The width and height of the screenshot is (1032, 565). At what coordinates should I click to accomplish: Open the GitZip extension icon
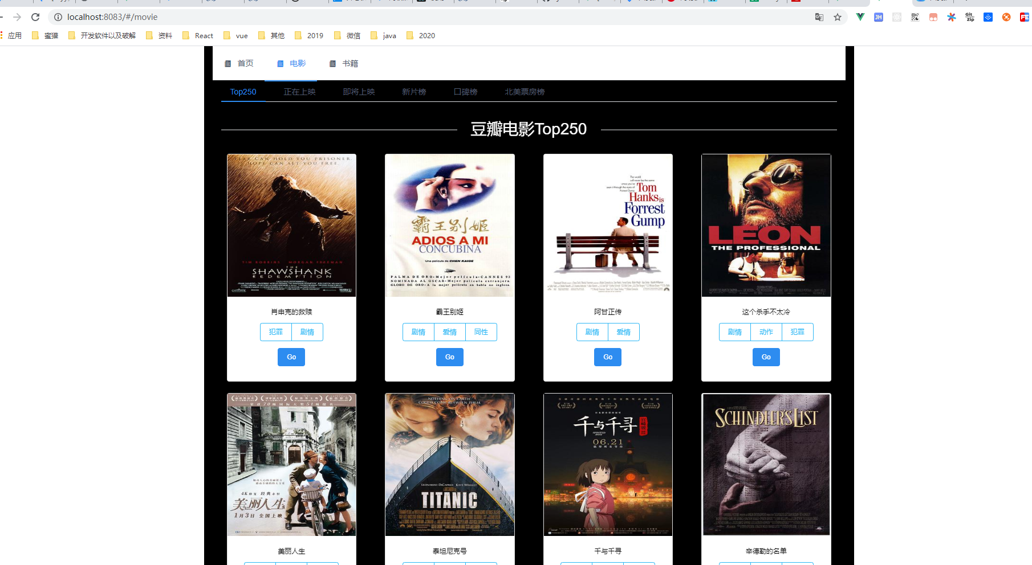tap(970, 17)
